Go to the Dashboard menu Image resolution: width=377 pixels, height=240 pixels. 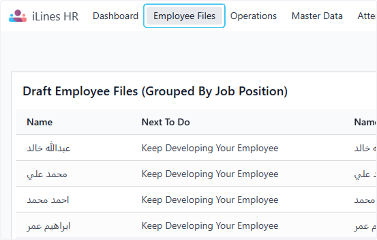click(115, 16)
